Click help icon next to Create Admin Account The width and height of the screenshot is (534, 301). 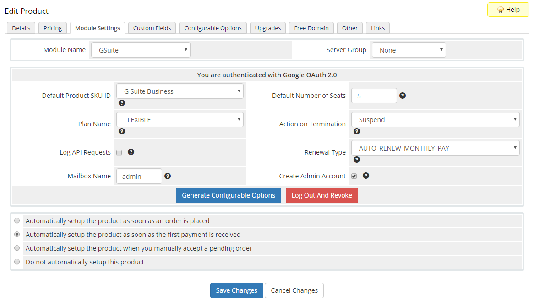(366, 176)
